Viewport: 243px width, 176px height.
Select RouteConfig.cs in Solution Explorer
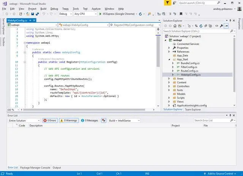189,71
